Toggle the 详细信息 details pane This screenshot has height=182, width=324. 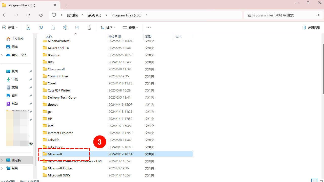[311, 28]
